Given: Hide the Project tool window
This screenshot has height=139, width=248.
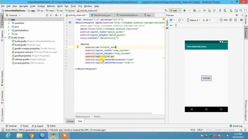Looking at the screenshot, I should [x=61, y=15].
